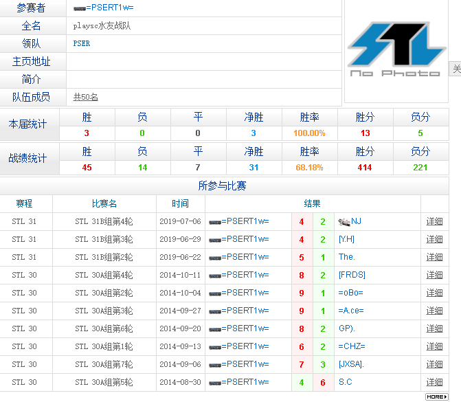Screen dimensions: 461x402
Task: Click the 100.00% current season win rate
Action: (x=309, y=133)
